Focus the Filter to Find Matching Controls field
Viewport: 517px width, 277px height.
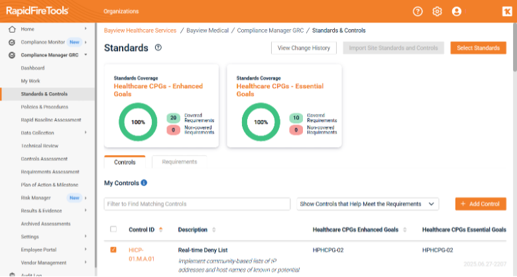pos(197,204)
